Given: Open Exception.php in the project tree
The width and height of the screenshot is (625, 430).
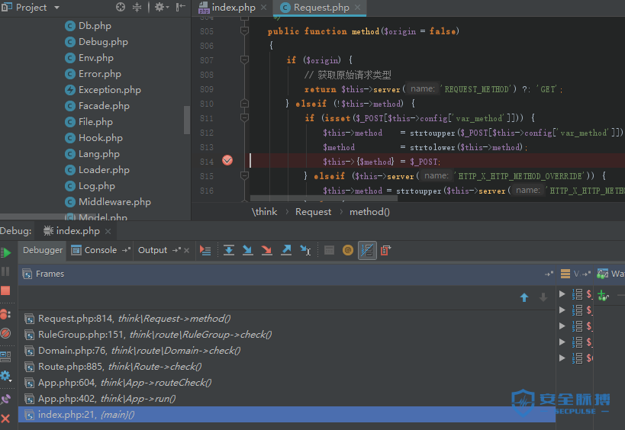Looking at the screenshot, I should pyautogui.click(x=110, y=90).
